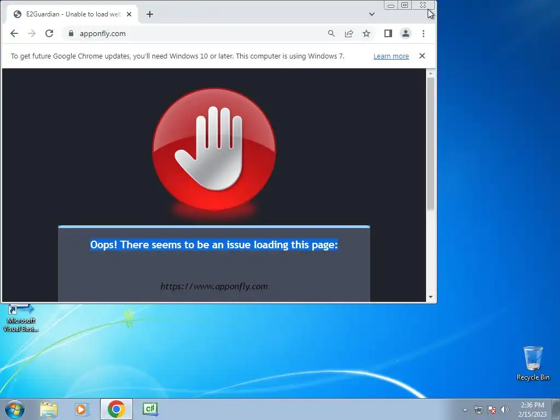Click the vertical scrollbar thumb

point(431,144)
